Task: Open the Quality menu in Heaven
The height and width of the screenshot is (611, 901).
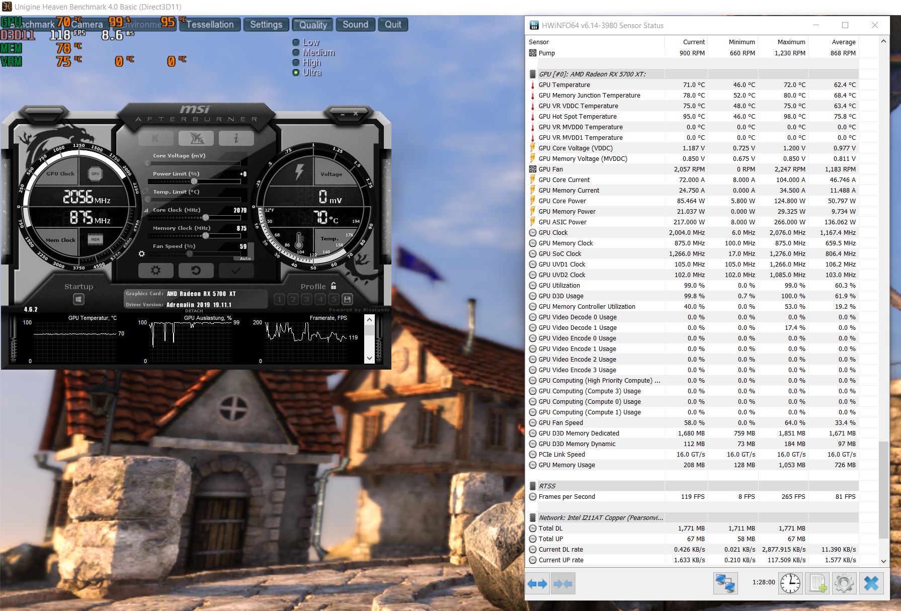Action: pos(313,25)
